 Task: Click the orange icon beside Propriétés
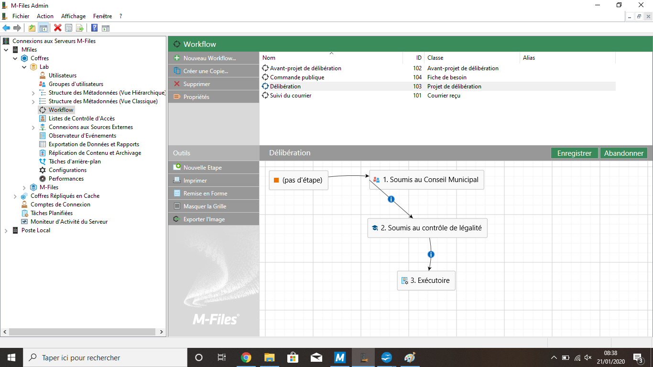tap(177, 97)
